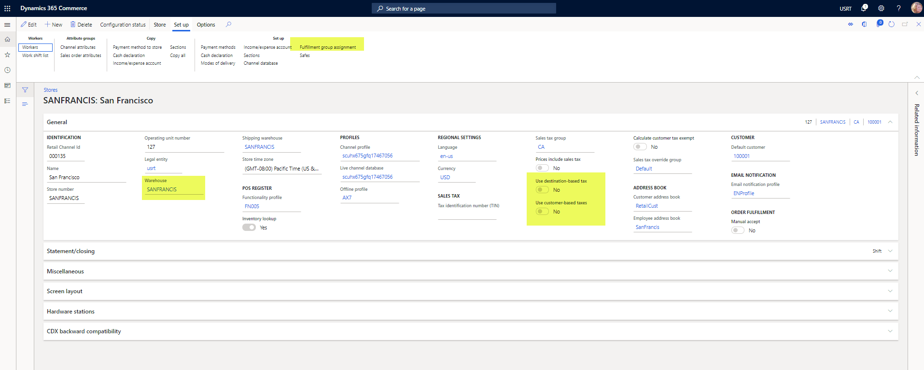Open in Office icon in toolbar
Image resolution: width=924 pixels, height=370 pixels.
(x=864, y=24)
